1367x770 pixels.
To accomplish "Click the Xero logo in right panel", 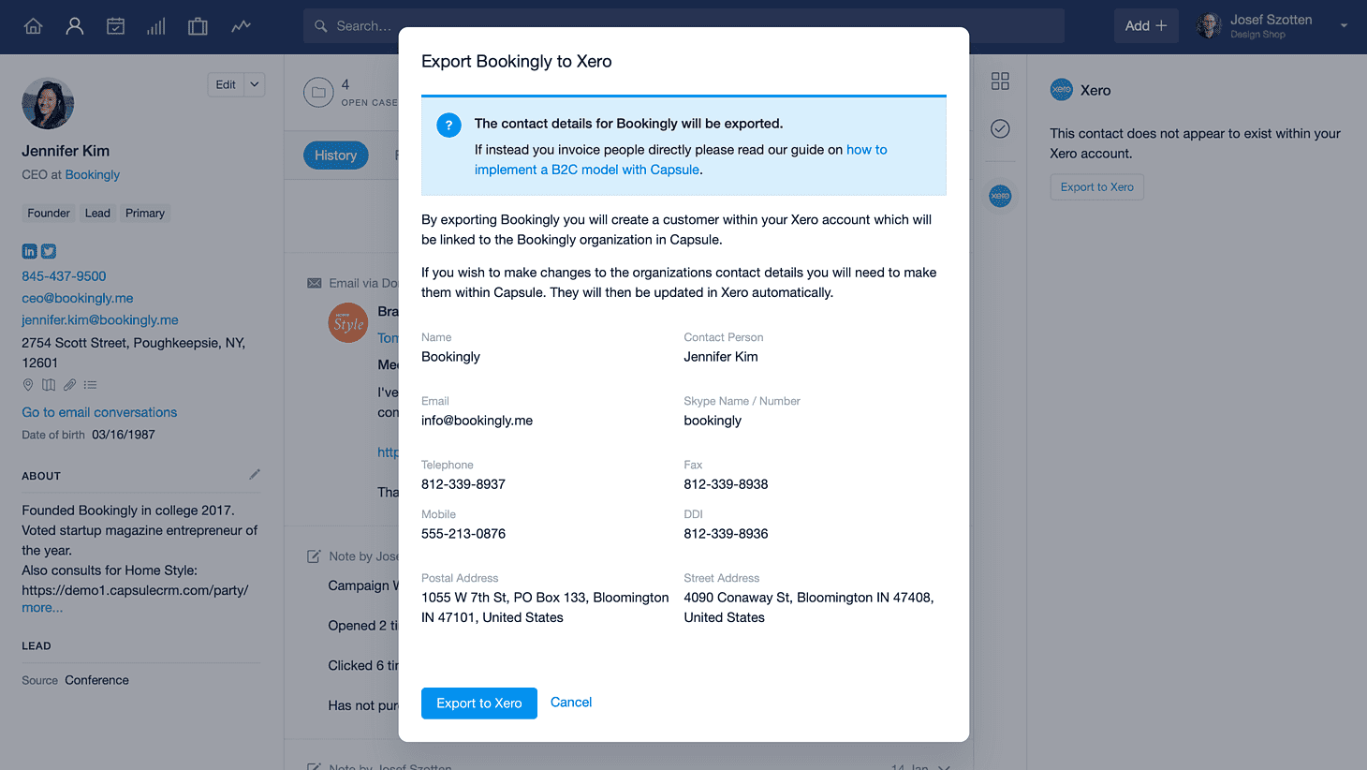I will pyautogui.click(x=1061, y=90).
